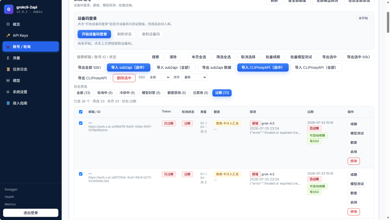Click 移除 for account ending 523efa06c3d2
Image resolution: width=390 pixels, height=220 pixels.
[x=354, y=212]
